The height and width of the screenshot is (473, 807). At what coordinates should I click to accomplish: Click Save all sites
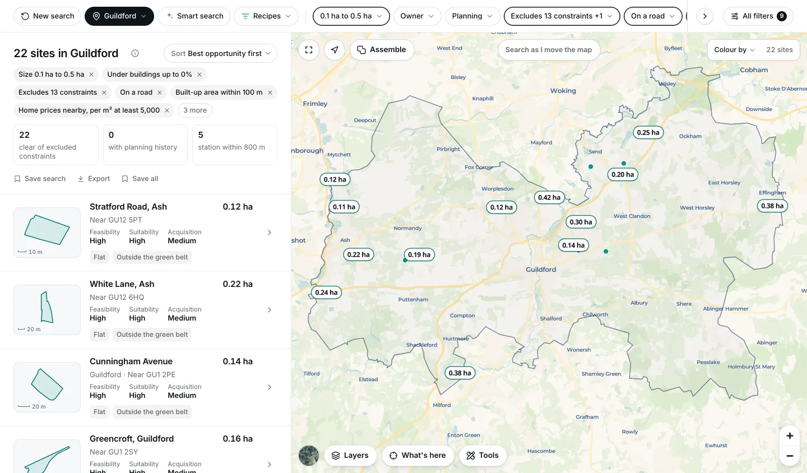pyautogui.click(x=140, y=179)
